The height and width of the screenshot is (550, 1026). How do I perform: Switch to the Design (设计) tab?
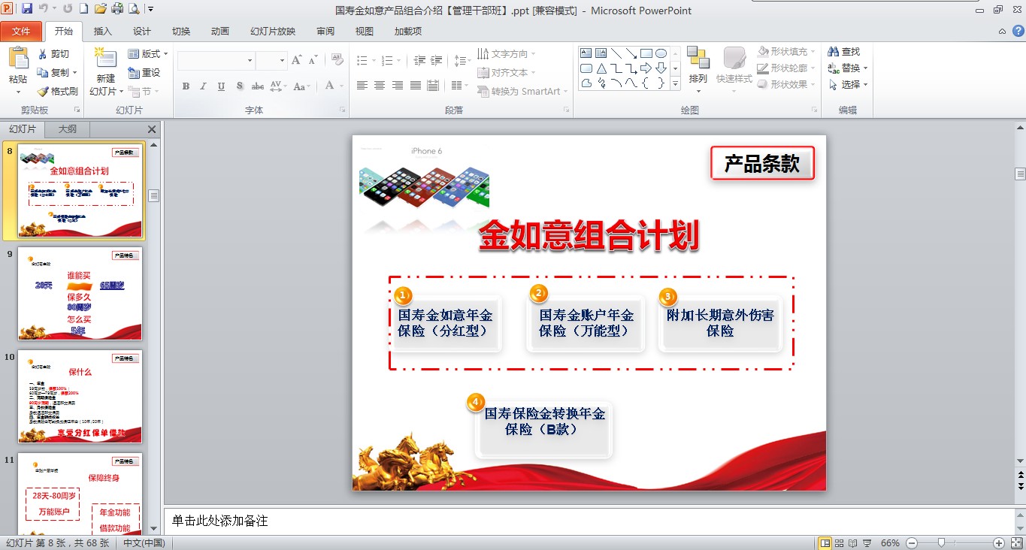[142, 32]
